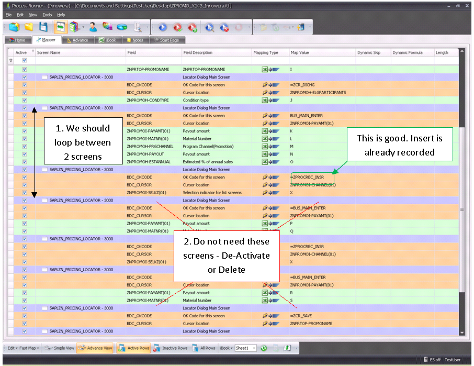Viewport: 474px width, 366px height.
Task: Uncheck Active box for ZNPROMOH-CONDTYPE row
Action: (x=25, y=100)
